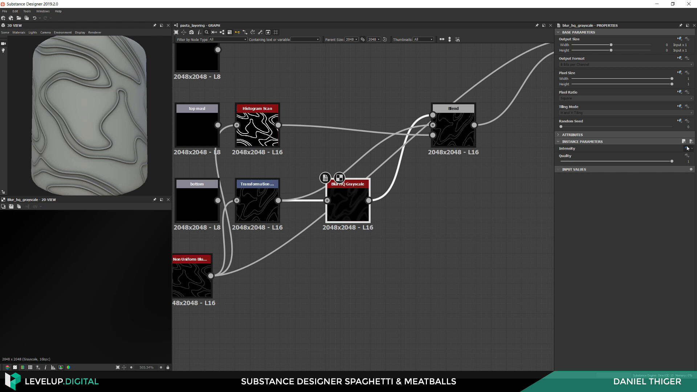This screenshot has width=697, height=392.
Task: Take a screenshot of the graph view
Action: click(x=192, y=32)
